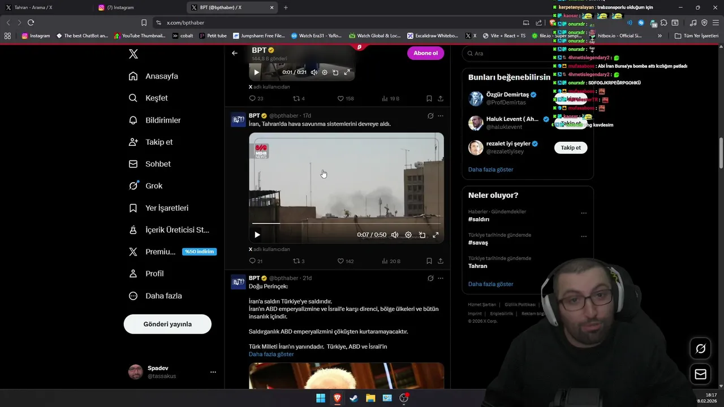724x407 pixels.
Task: Enter fullscreen on the 0:21 video
Action: pyautogui.click(x=347, y=72)
